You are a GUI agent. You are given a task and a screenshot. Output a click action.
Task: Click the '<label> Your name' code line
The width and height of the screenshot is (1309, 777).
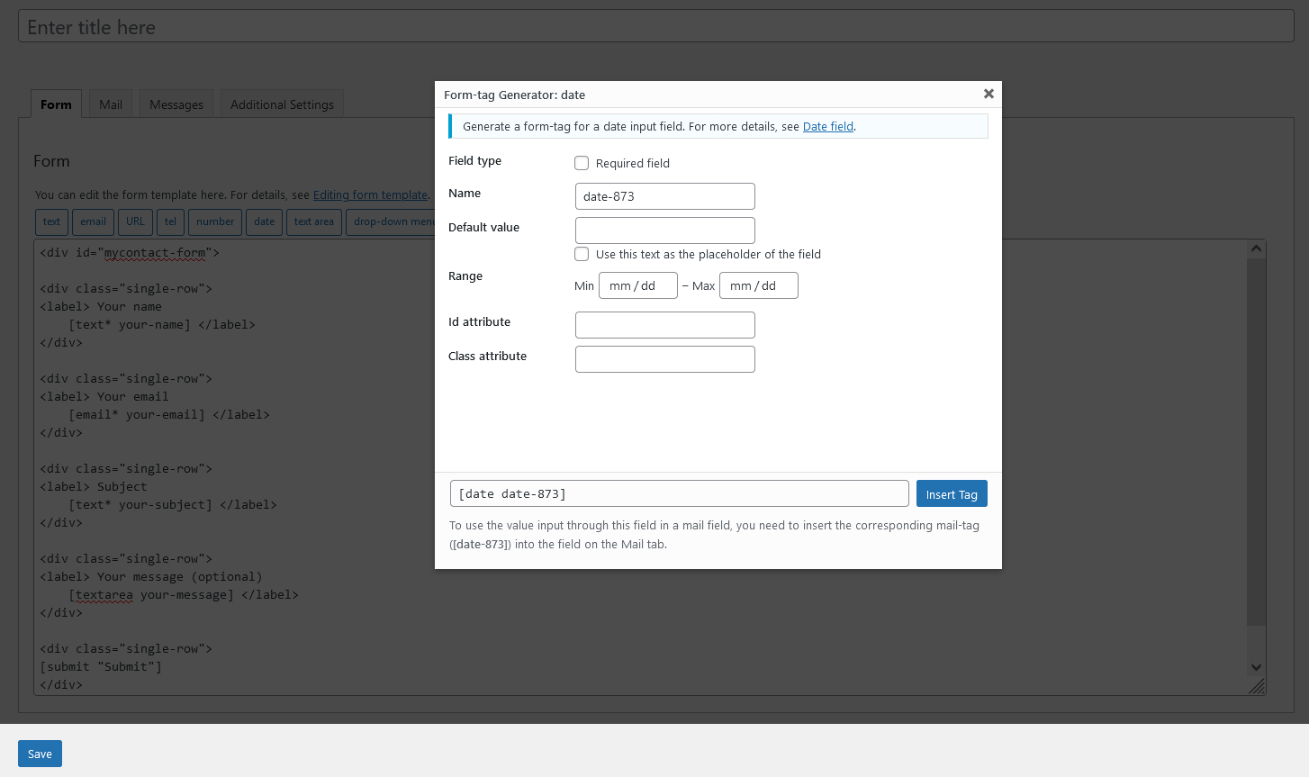101,306
